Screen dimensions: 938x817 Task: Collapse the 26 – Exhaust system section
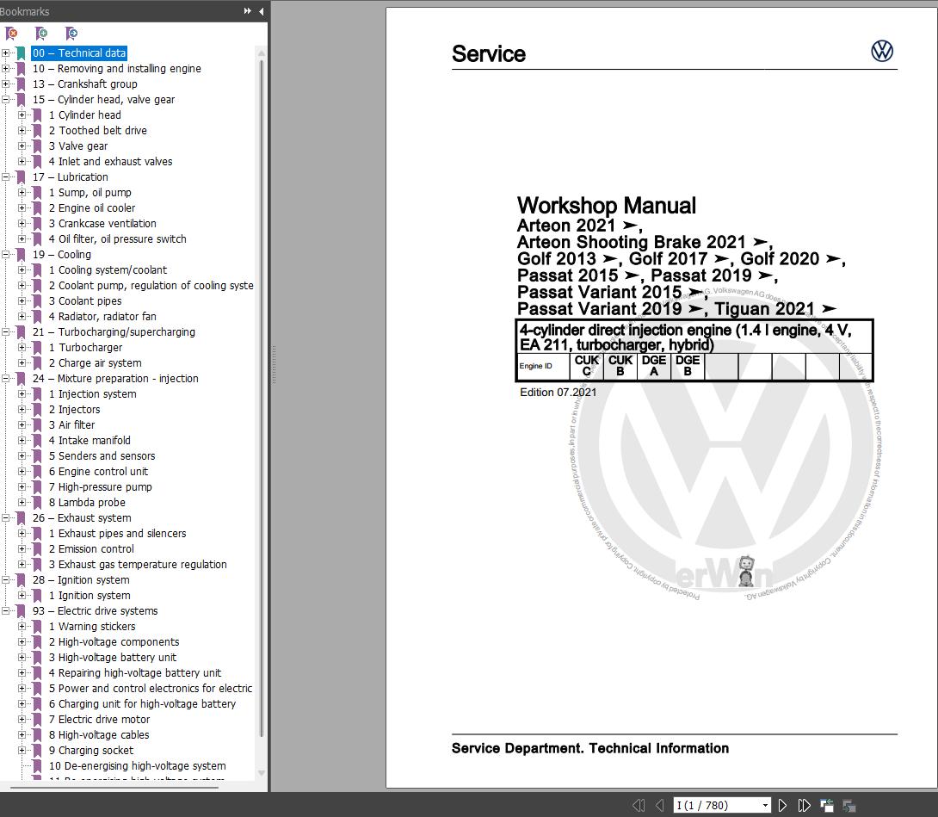point(5,517)
